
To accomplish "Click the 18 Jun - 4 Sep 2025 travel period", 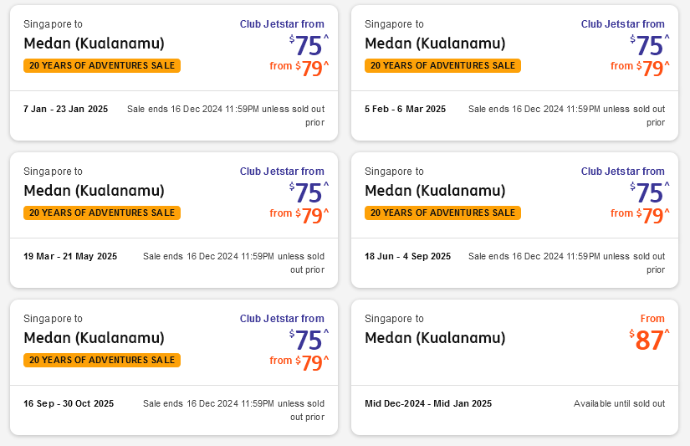I will 407,256.
